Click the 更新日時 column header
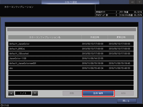The height and width of the screenshot is (107, 143). [x=121, y=37]
